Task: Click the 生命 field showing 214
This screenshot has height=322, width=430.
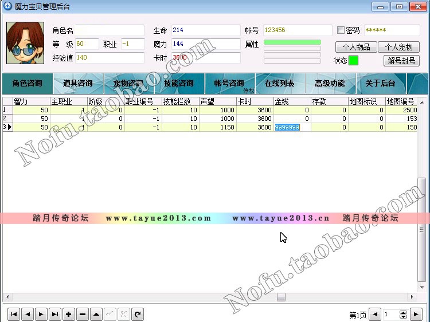Action: pyautogui.click(x=206, y=30)
